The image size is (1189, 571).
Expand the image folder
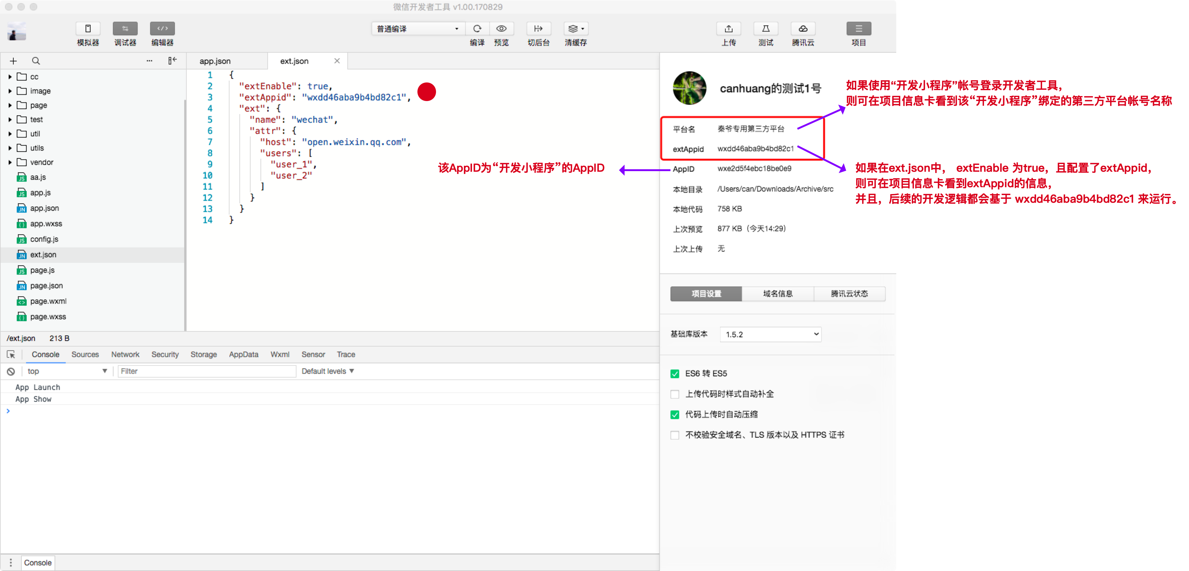pos(10,91)
